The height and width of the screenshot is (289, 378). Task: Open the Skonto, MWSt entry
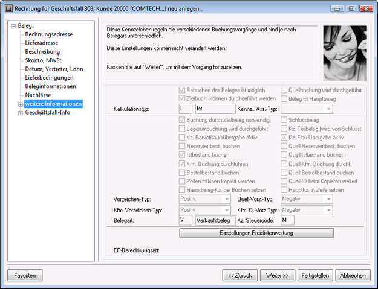43,60
